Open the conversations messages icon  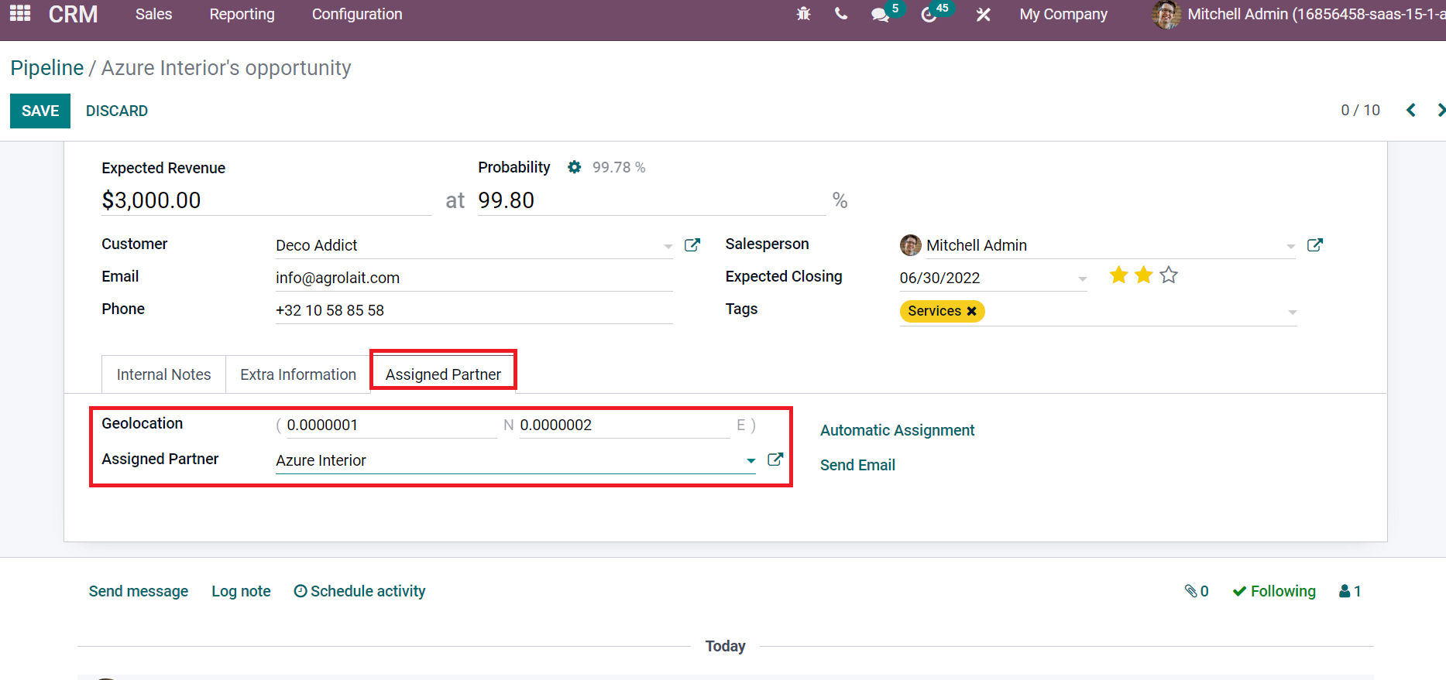coord(880,15)
